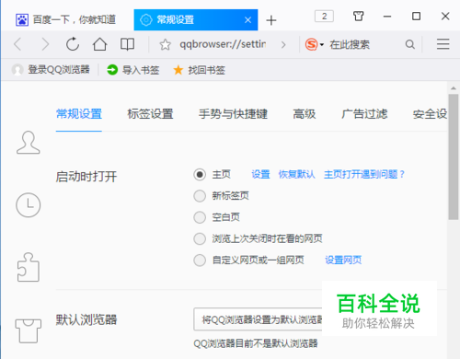Select the 常规设置 browser tab
This screenshot has height=359, width=460.
point(196,20)
